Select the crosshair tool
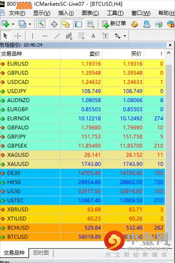The image size is (175, 263). click(18, 36)
